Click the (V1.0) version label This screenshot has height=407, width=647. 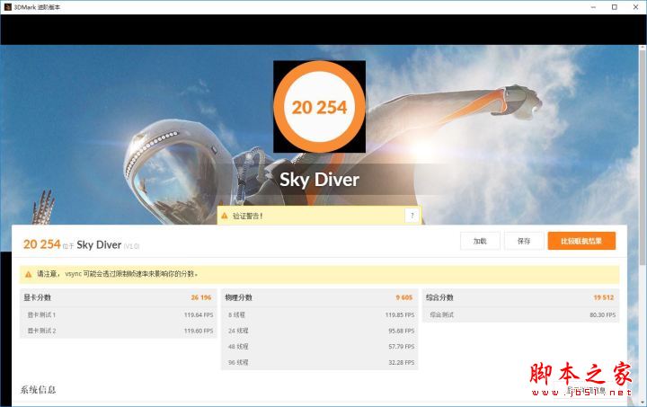(x=131, y=246)
